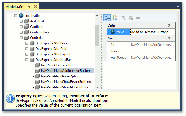Click the Controls cube icon
Screen dimensions: 186x116
(x=27, y=38)
